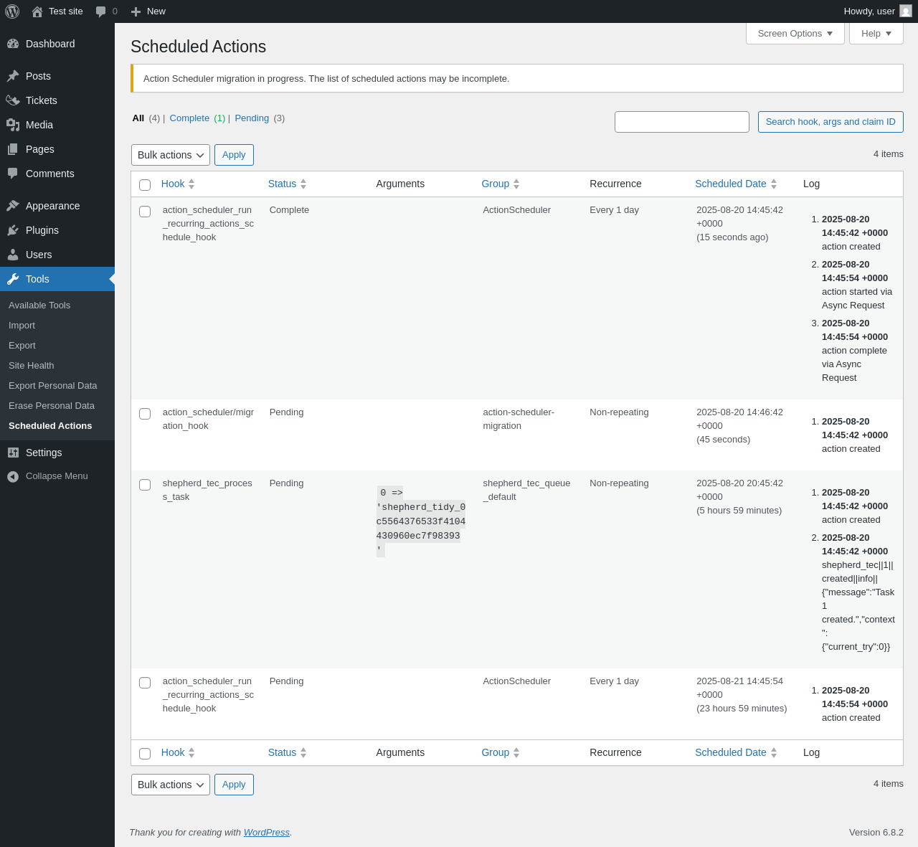Open Export submenu item
This screenshot has height=847, width=918.
22,346
